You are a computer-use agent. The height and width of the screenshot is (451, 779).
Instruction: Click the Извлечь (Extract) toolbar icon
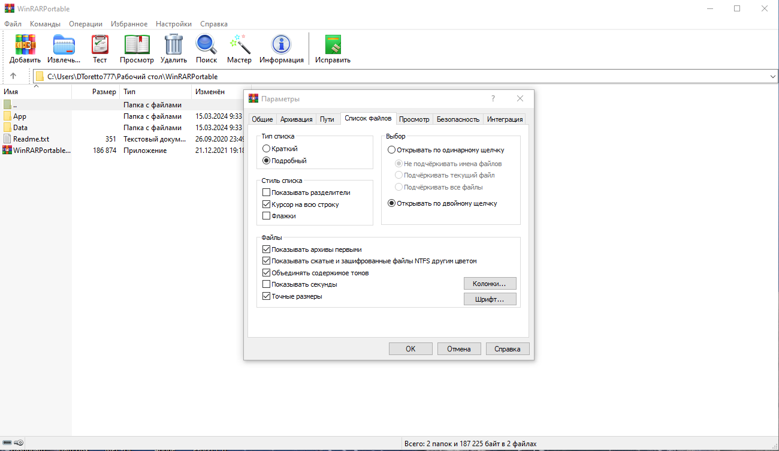64,44
